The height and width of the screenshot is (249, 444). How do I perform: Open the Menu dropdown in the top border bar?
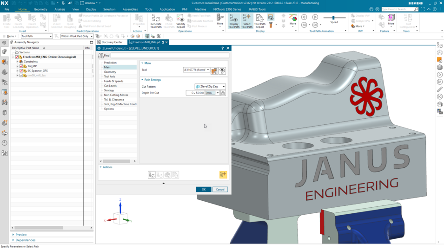(x=9, y=36)
